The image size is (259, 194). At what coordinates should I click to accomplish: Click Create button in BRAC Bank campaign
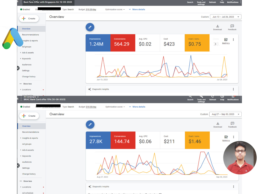coord(29,116)
